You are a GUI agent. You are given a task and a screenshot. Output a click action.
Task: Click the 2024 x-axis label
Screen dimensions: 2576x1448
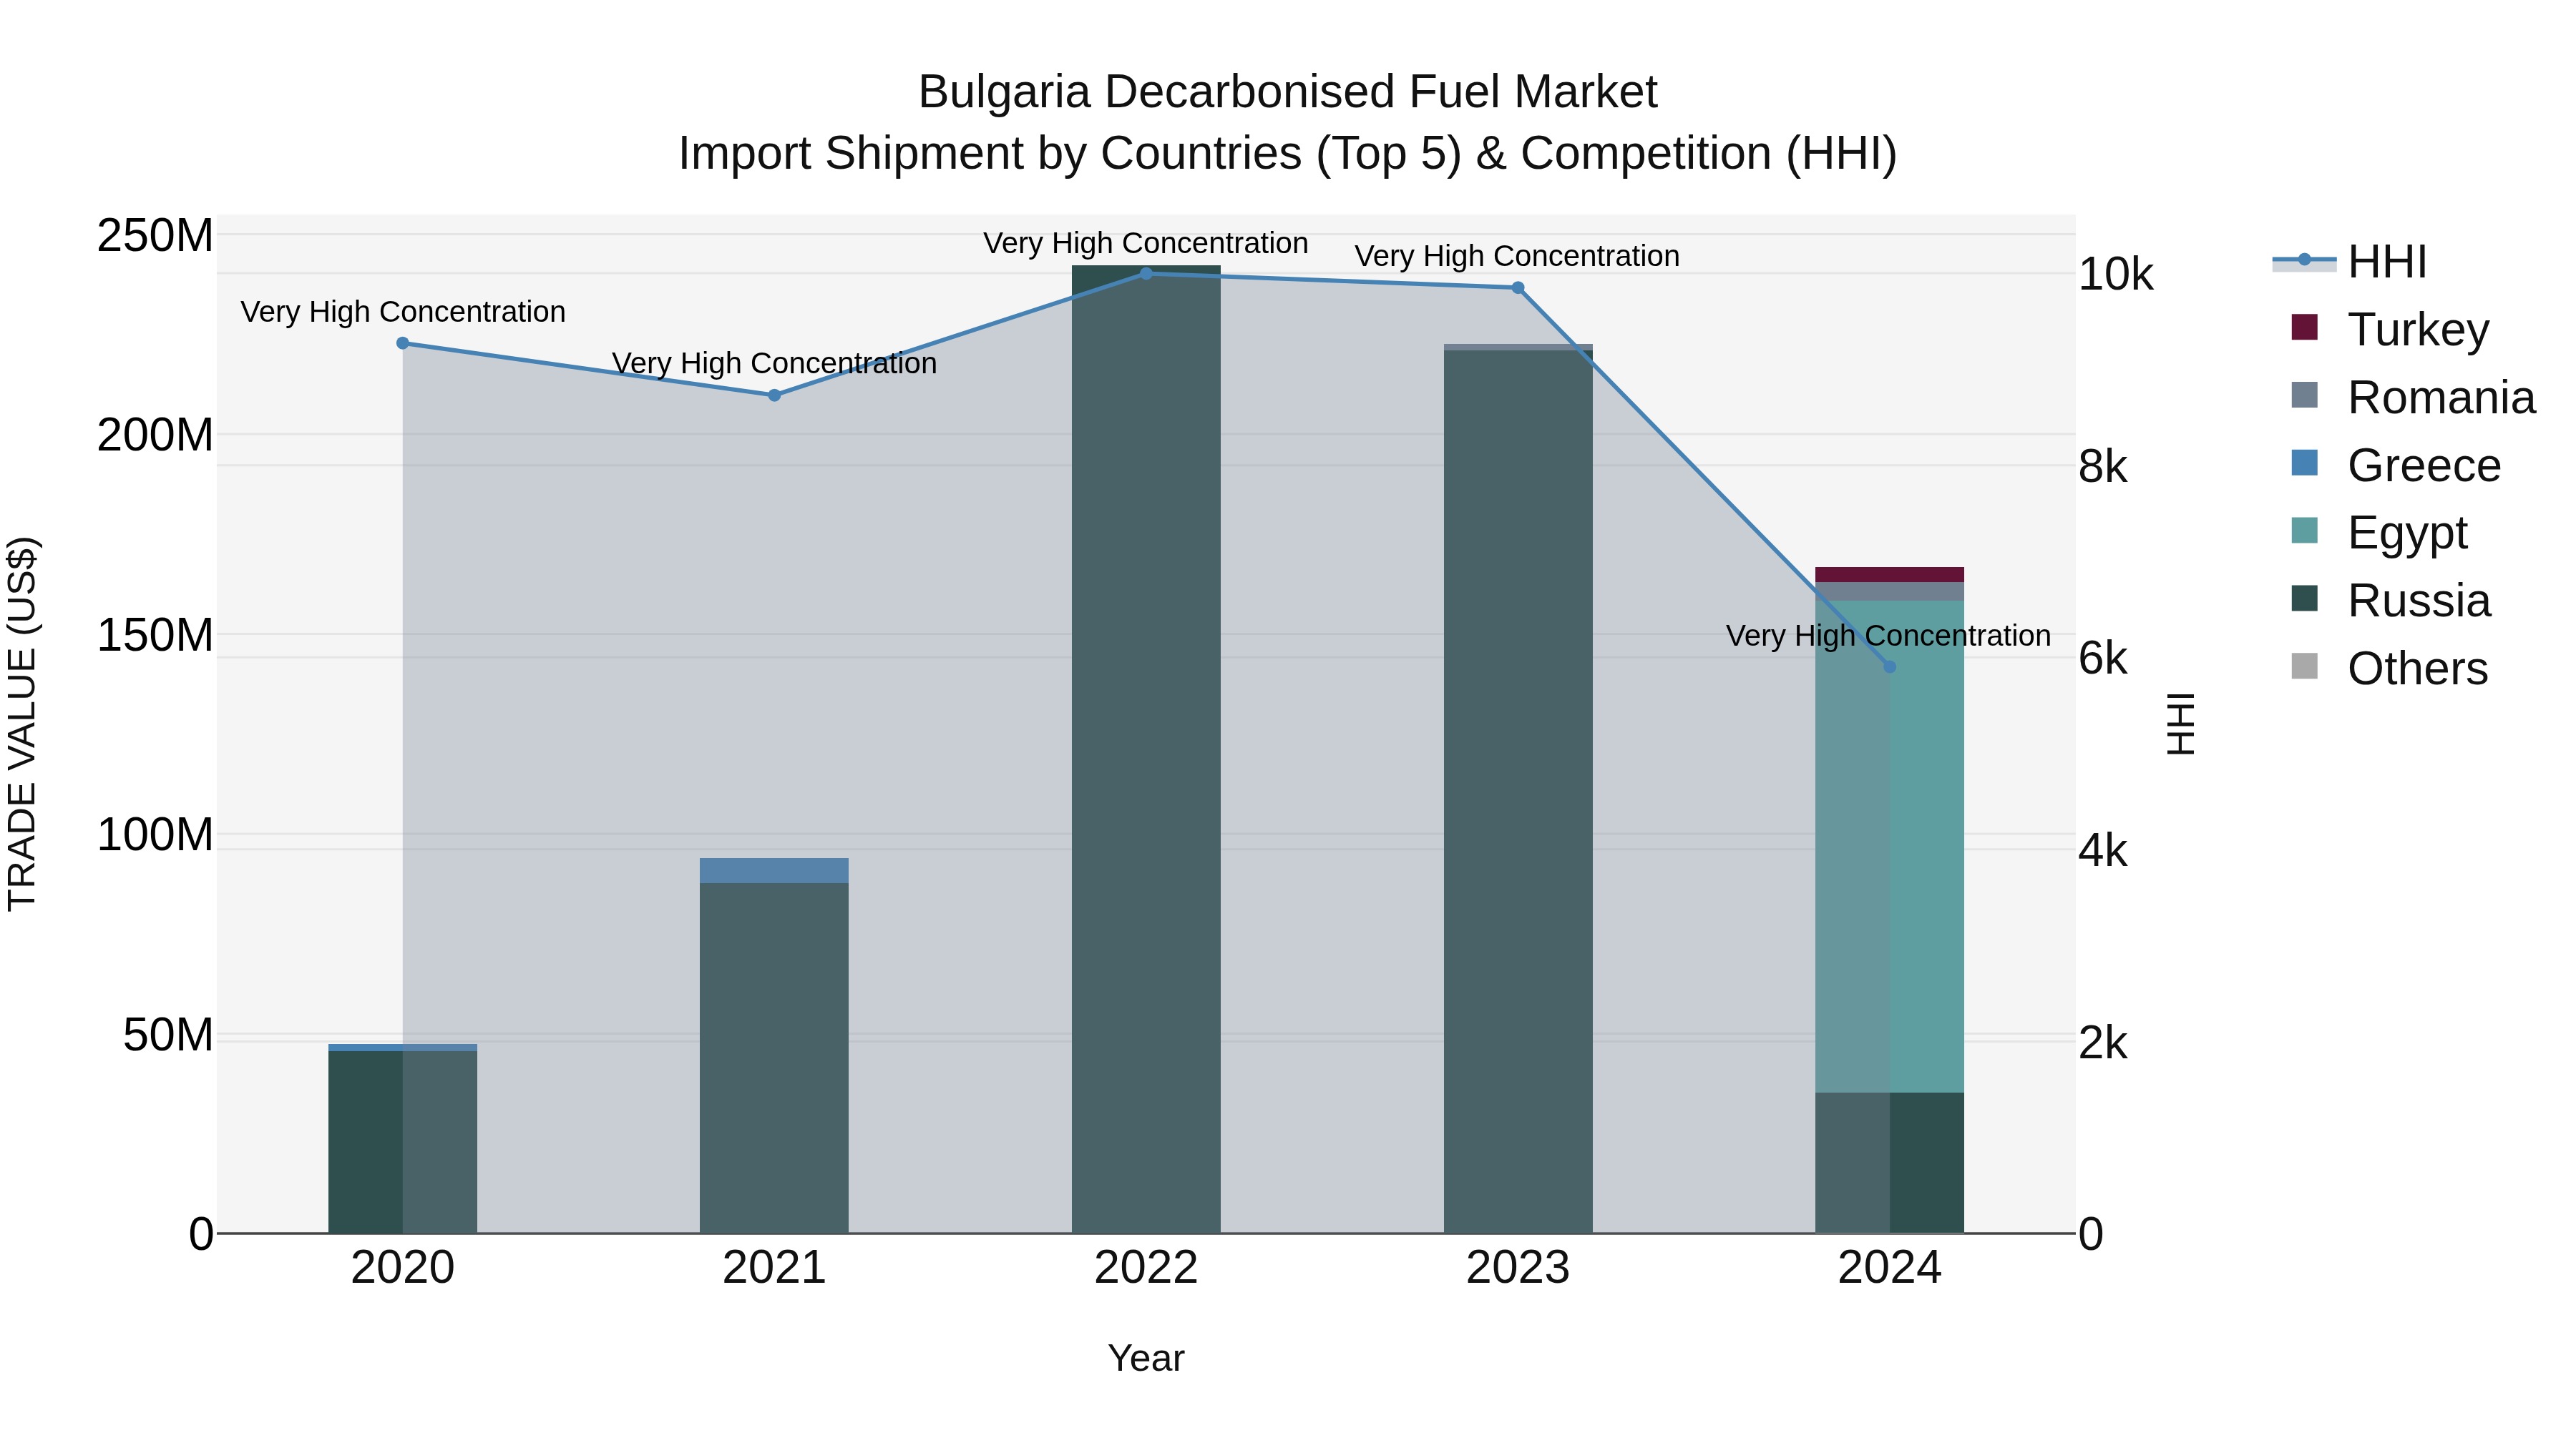(1889, 1268)
